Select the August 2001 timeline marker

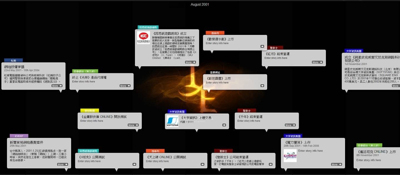(x=200, y=4)
